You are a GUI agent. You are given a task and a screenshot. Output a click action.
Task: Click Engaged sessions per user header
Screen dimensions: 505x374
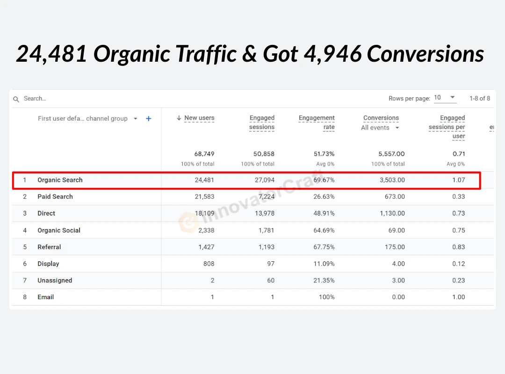[447, 127]
